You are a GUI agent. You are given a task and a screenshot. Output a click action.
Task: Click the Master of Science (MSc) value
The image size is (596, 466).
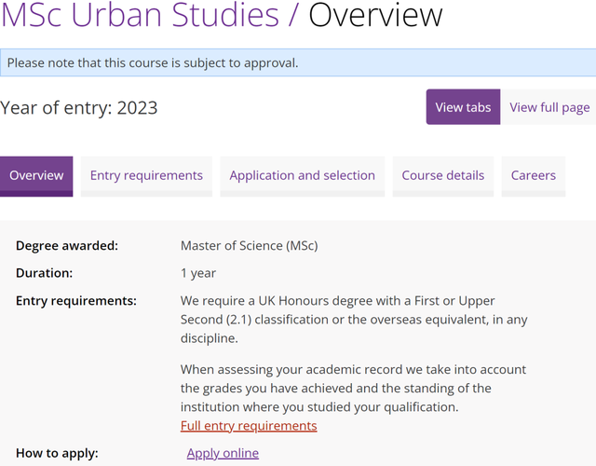[x=249, y=246]
